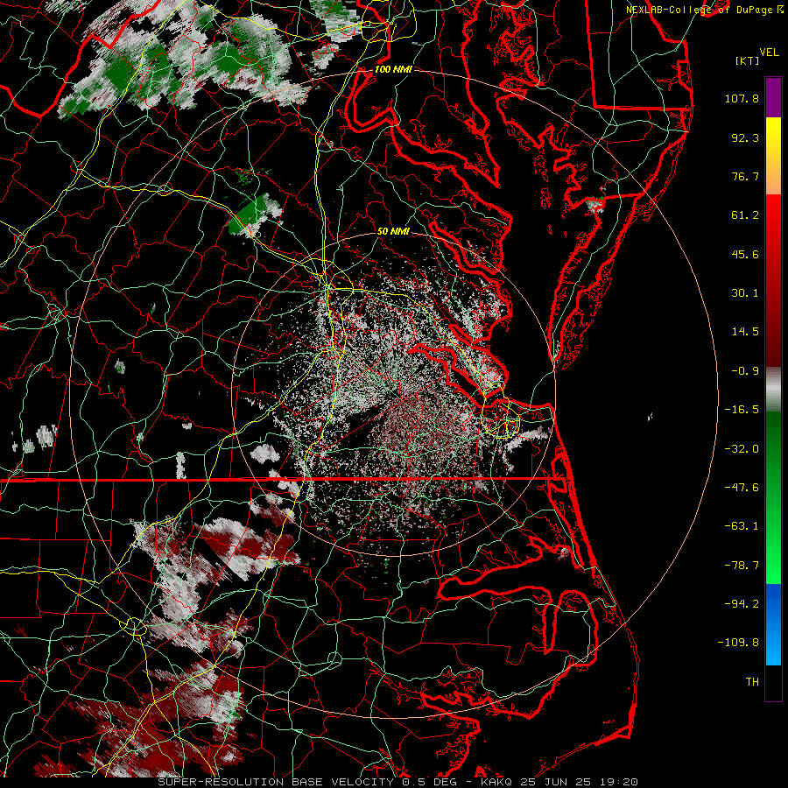
Task: Click the TH legend label
Action: tap(752, 682)
